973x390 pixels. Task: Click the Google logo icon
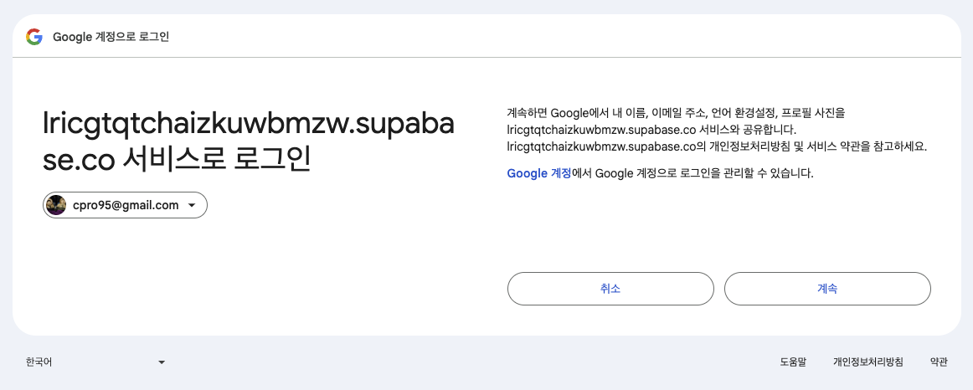34,37
